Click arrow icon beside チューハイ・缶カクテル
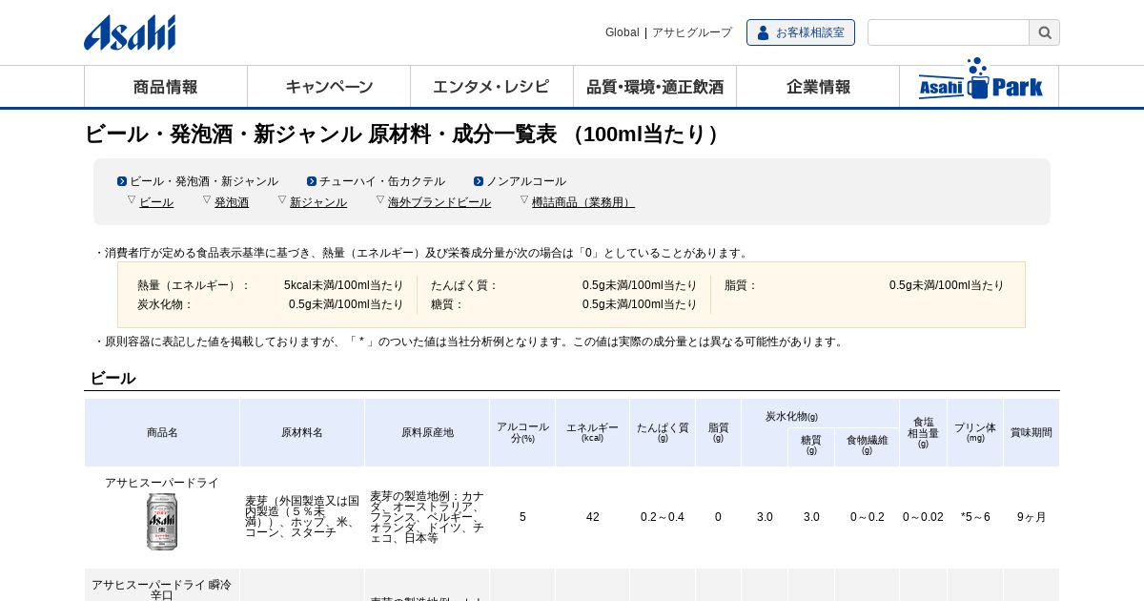Viewport: 1144px width, 601px height. 312,181
